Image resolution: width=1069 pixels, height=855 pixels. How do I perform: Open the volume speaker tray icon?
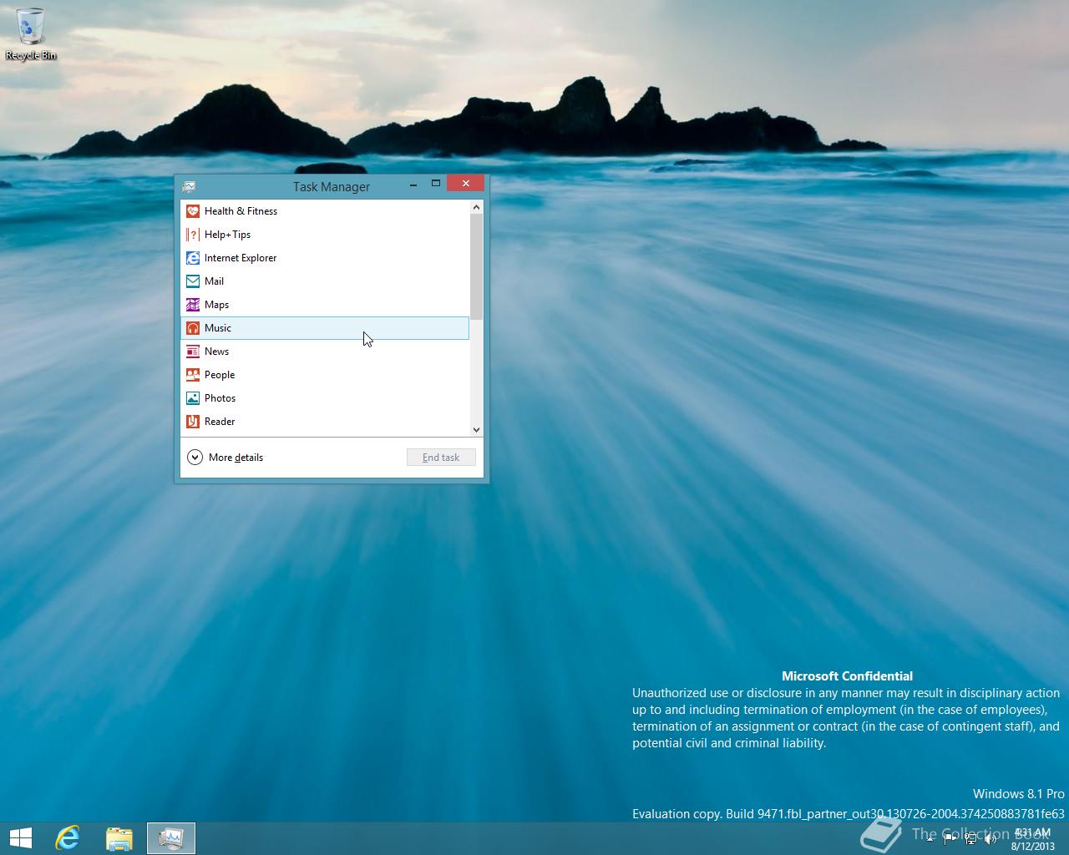click(990, 839)
